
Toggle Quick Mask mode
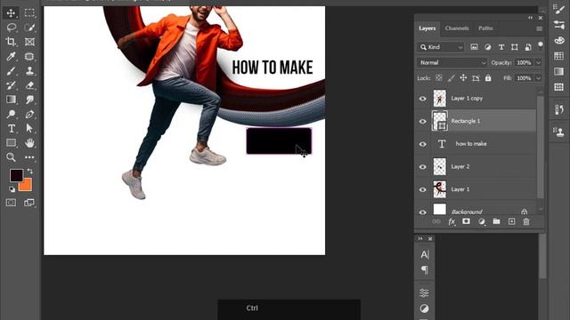[11, 203]
